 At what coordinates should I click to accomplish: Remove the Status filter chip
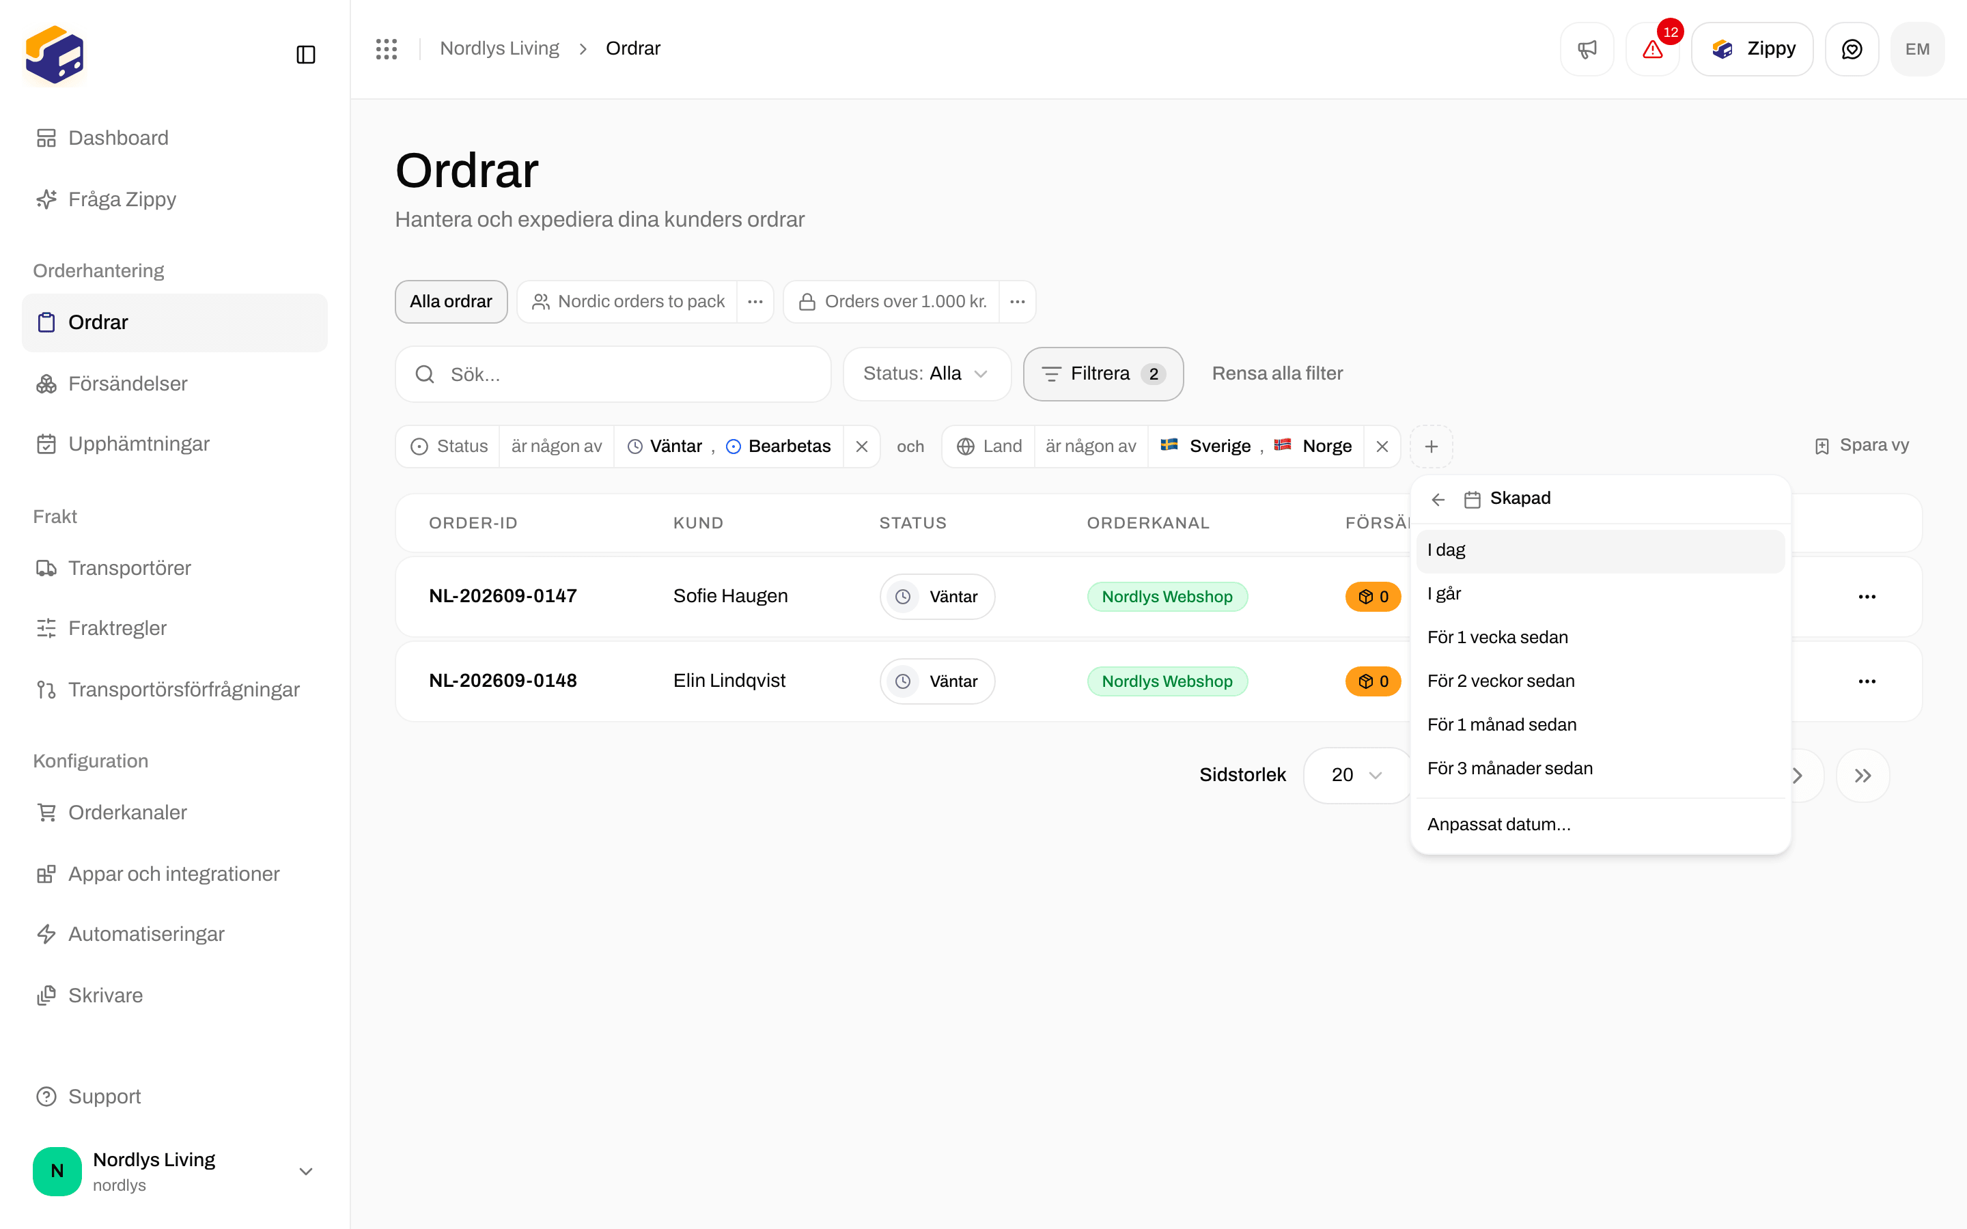861,447
